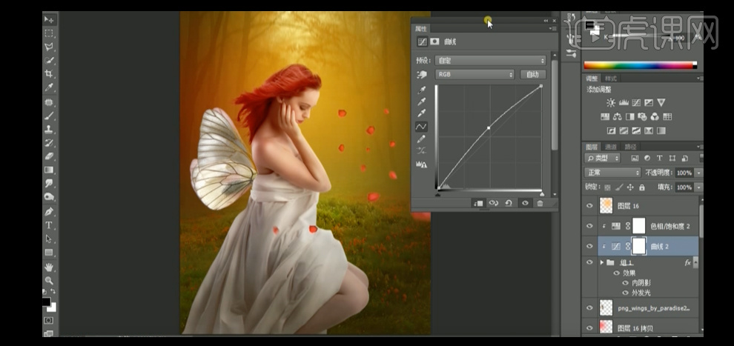Image resolution: width=734 pixels, height=346 pixels.
Task: Select the Quick Selection tool
Action: [x=49, y=60]
